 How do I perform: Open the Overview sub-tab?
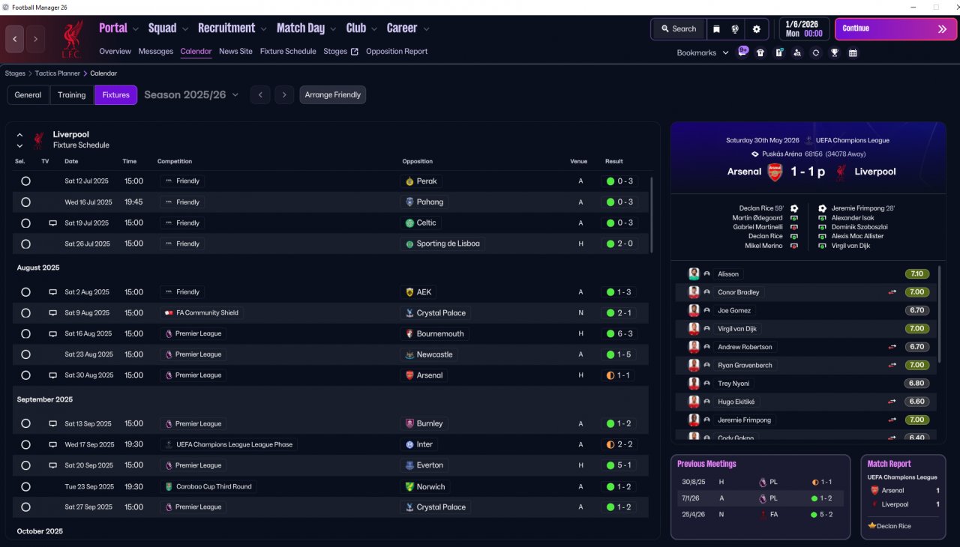click(115, 52)
